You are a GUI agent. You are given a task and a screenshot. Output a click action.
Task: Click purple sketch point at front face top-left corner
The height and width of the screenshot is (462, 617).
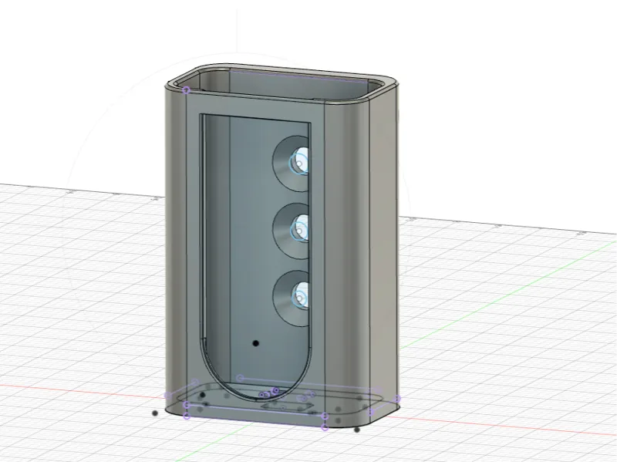coord(187,90)
